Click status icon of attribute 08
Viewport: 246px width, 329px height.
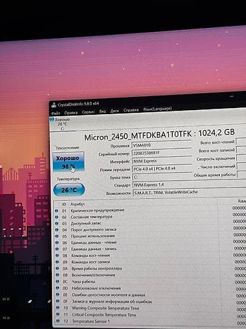[x=57, y=256]
